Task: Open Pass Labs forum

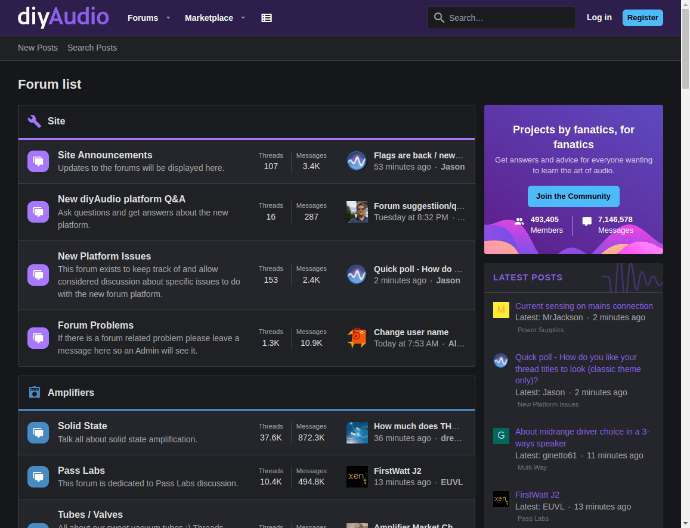Action: point(82,470)
